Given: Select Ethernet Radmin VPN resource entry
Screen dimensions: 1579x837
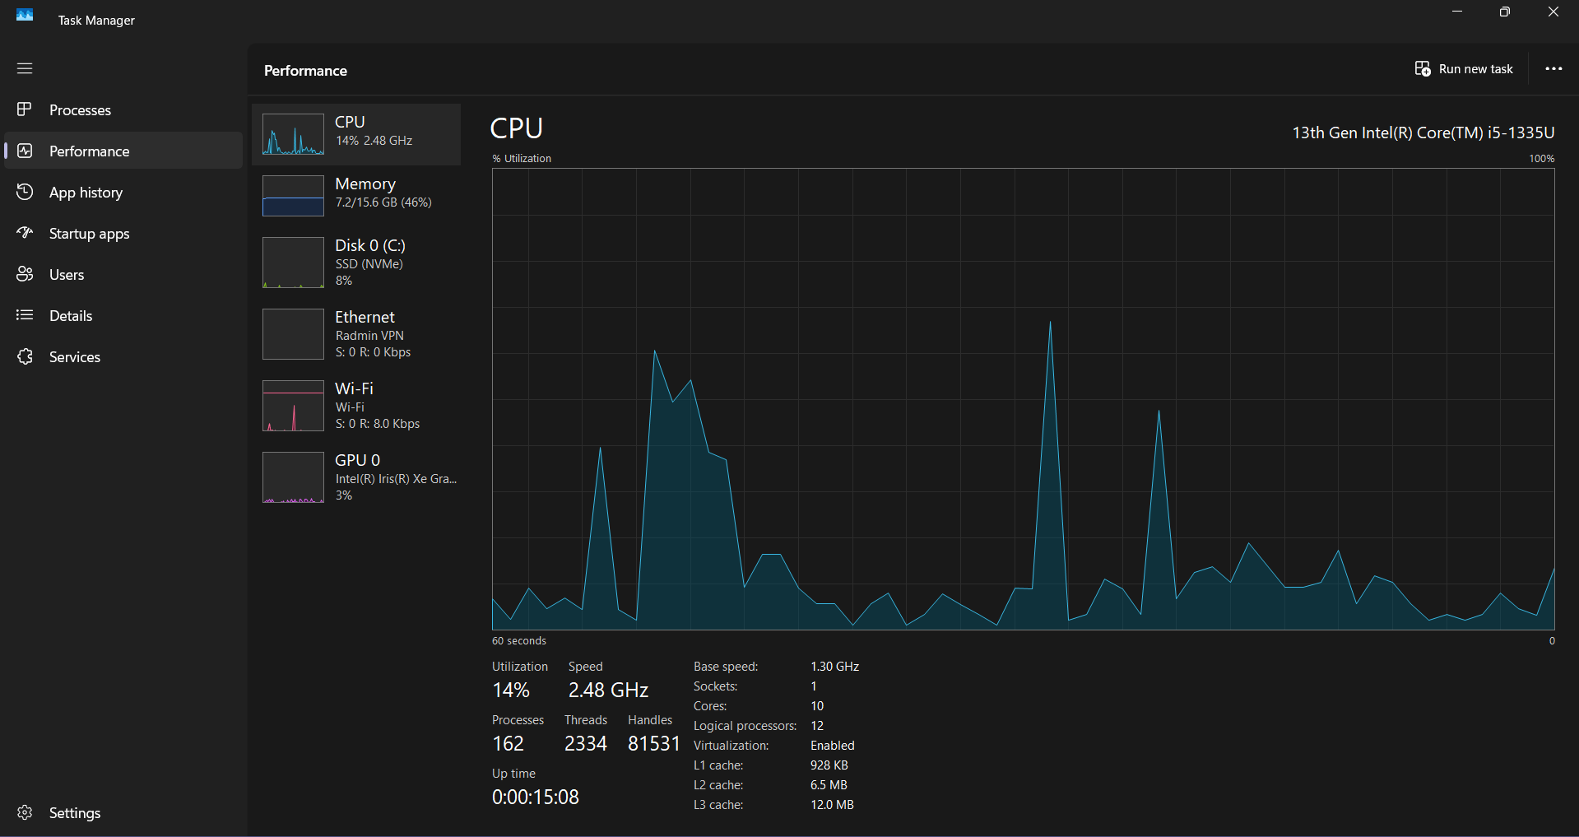Looking at the screenshot, I should click(356, 334).
